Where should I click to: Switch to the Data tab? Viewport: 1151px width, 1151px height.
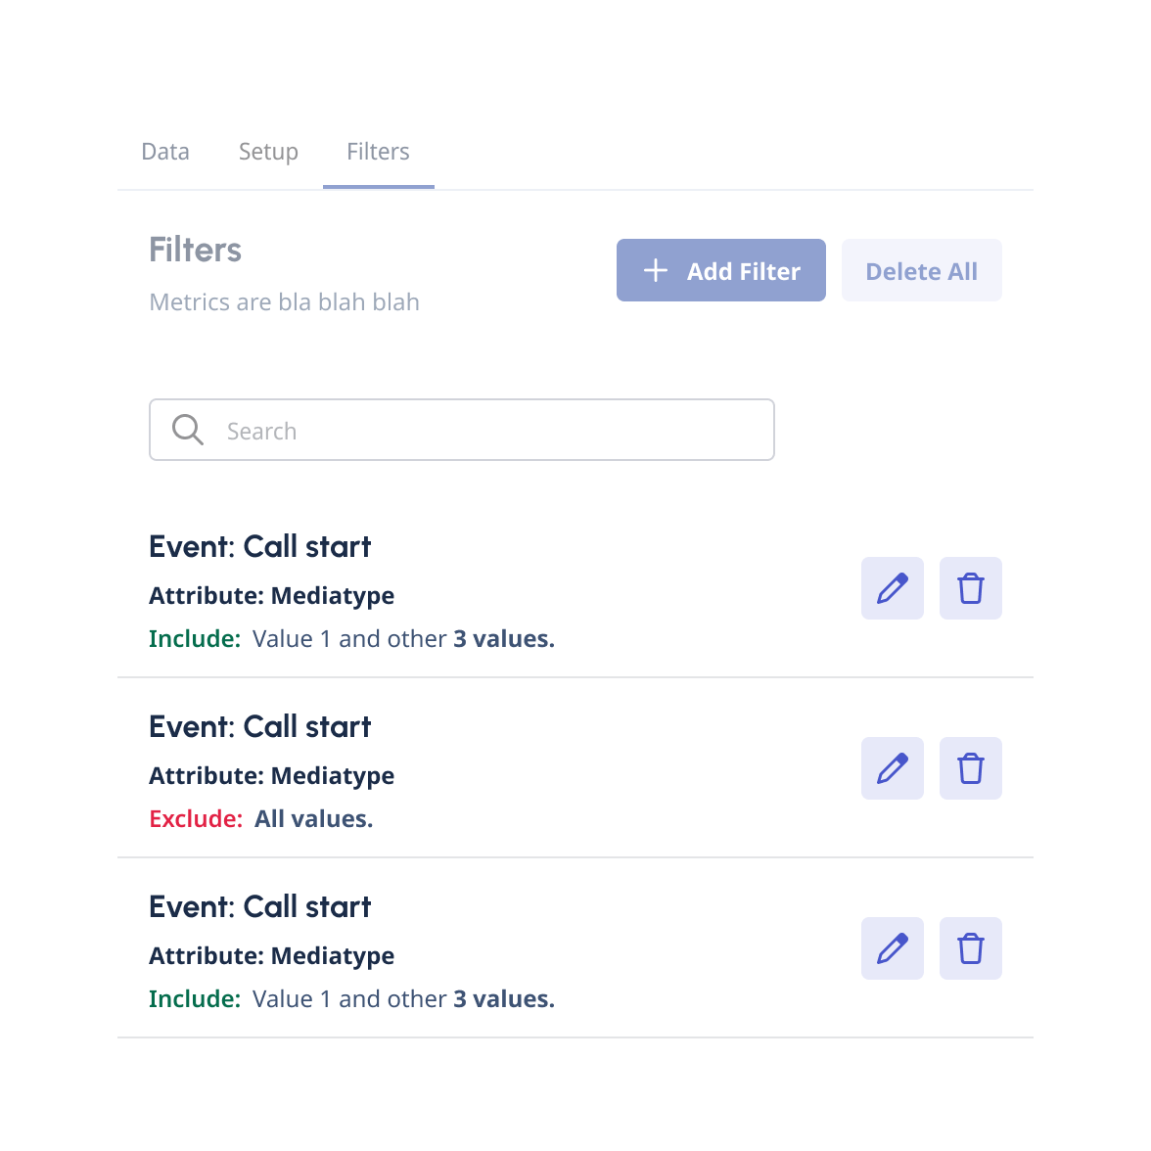[x=165, y=152]
